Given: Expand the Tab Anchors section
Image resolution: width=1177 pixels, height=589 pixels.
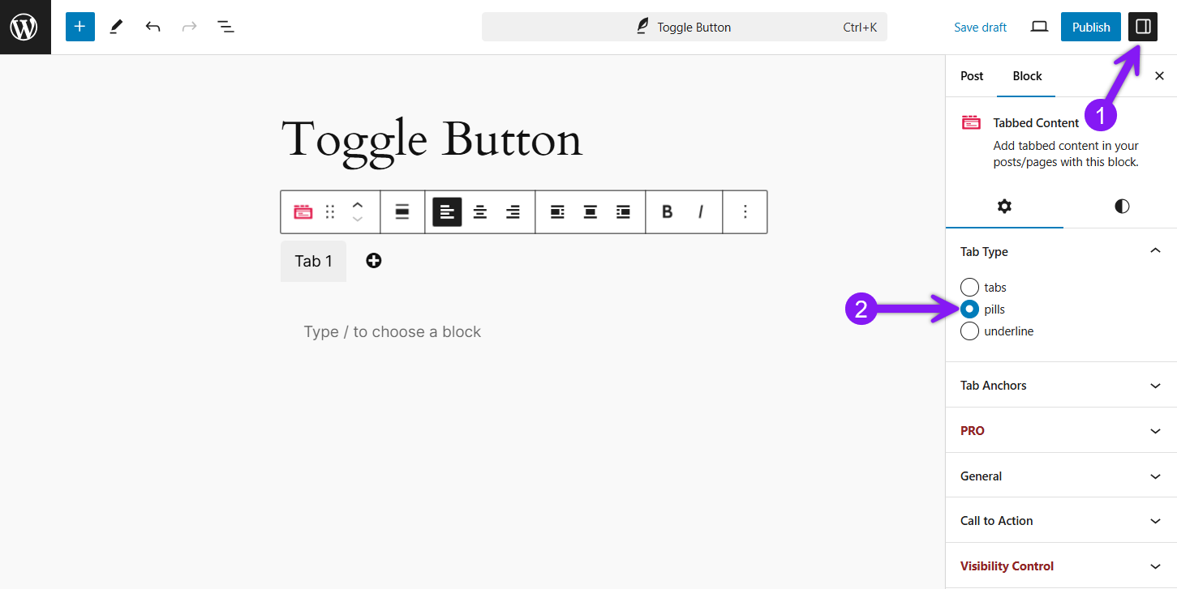Looking at the screenshot, I should 1061,385.
